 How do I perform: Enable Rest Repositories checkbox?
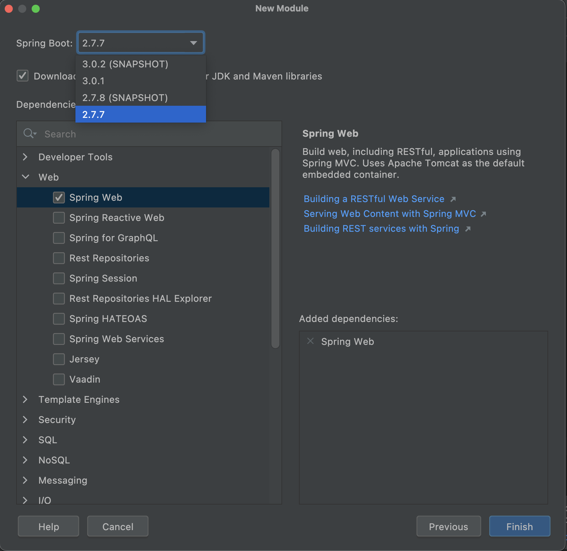point(59,258)
